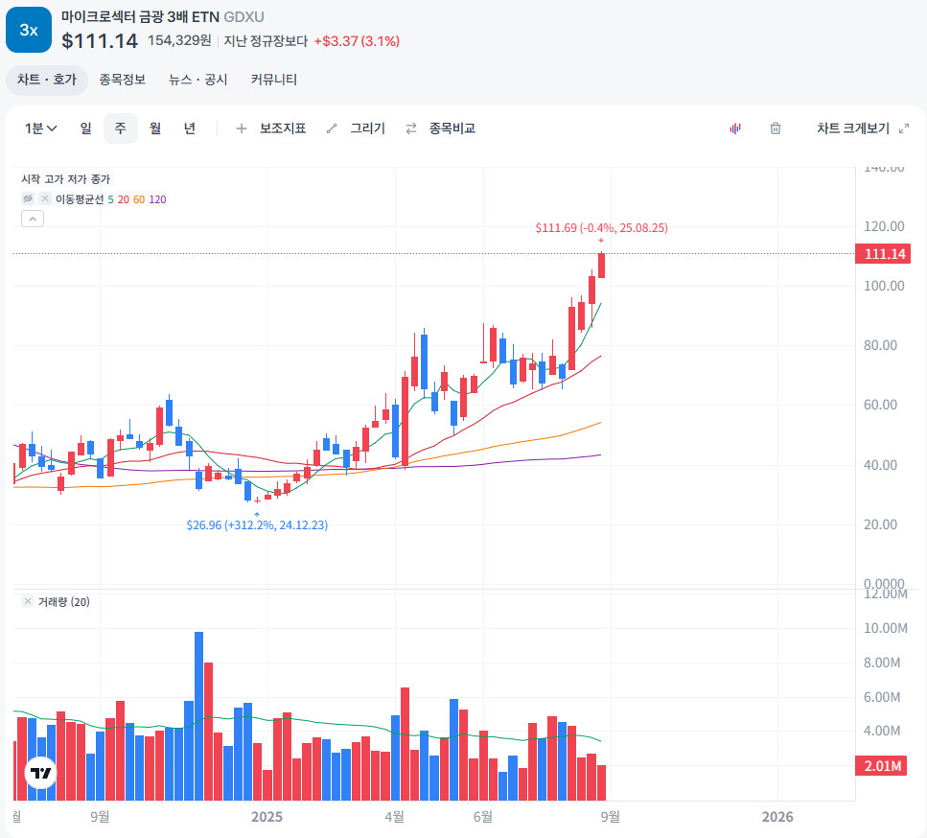Click the $111.69 high price marker label
The height and width of the screenshot is (838, 927).
coord(601,227)
